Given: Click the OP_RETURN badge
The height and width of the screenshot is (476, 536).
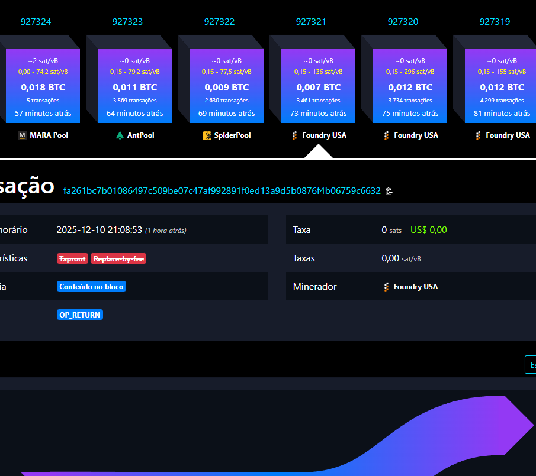Looking at the screenshot, I should (80, 315).
